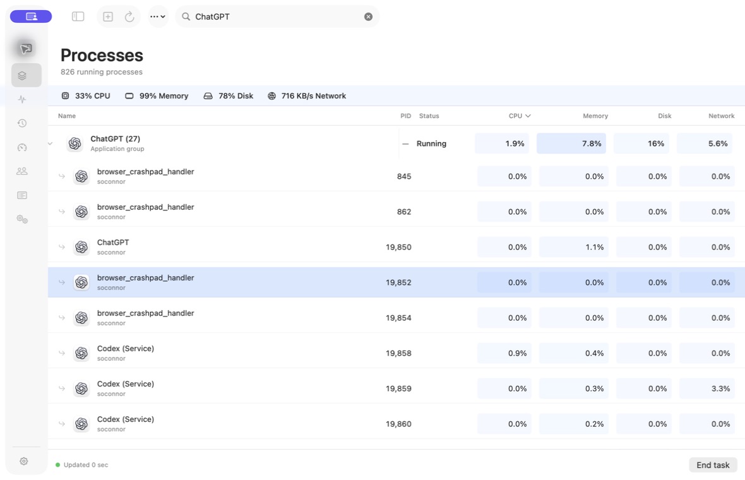This screenshot has height=480, width=745.
Task: Click the End task button
Action: click(x=713, y=465)
